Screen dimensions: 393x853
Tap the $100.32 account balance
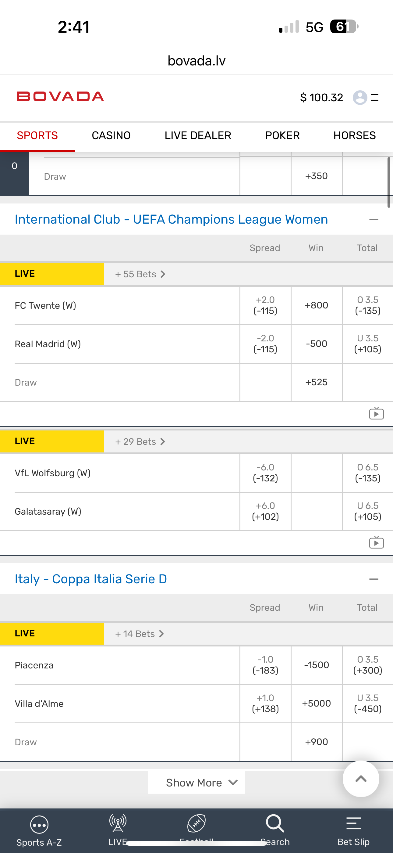coord(321,97)
